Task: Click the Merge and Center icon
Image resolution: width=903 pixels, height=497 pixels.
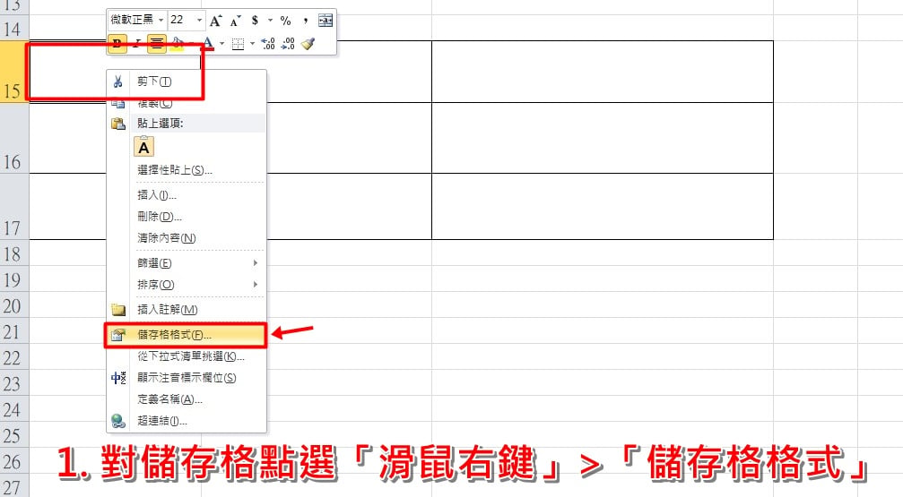Action: coord(326,21)
